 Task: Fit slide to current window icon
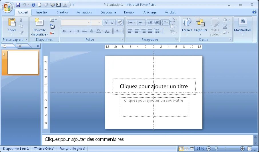(x=249, y=148)
